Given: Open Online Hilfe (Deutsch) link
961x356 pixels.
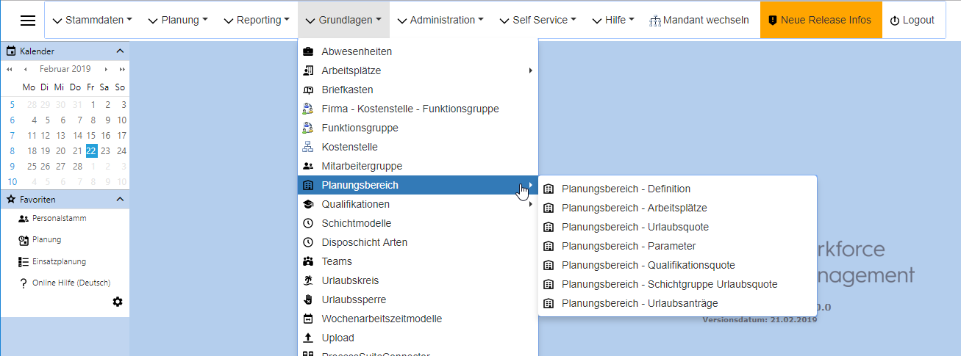Looking at the screenshot, I should coord(71,283).
